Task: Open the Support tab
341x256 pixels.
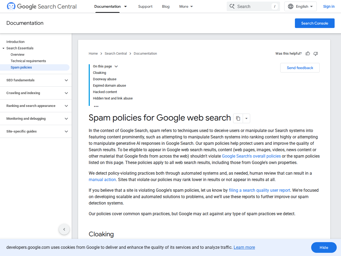Action: 145,6
